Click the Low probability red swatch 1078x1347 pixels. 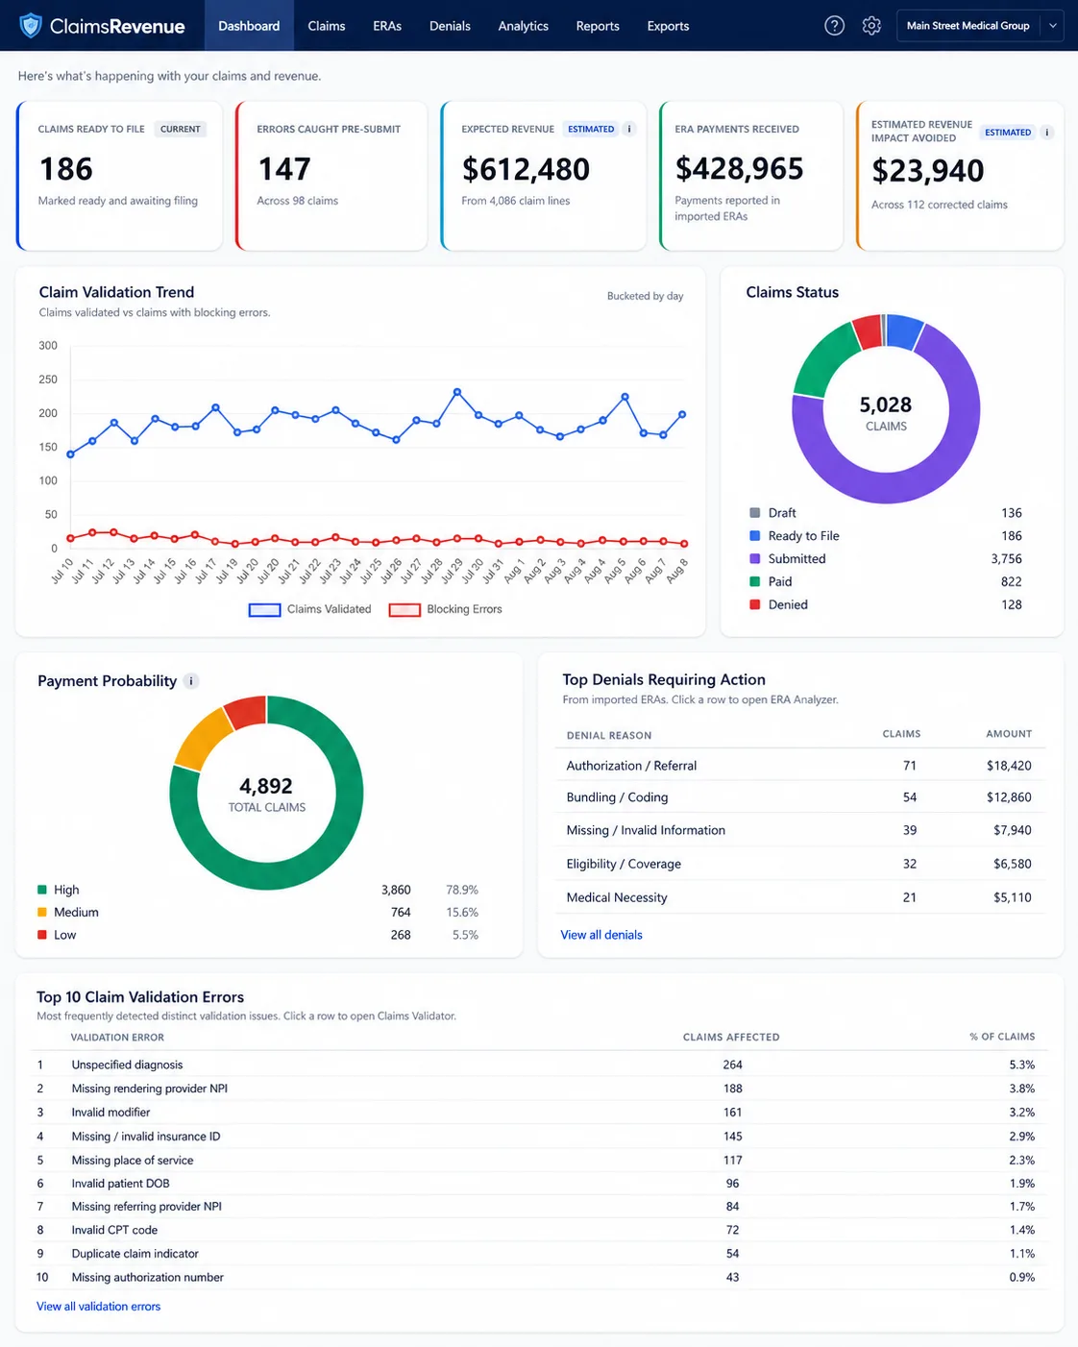(x=42, y=935)
